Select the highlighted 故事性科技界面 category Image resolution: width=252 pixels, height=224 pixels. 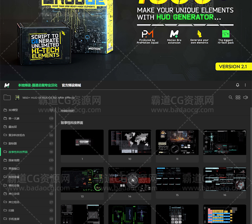point(28,152)
